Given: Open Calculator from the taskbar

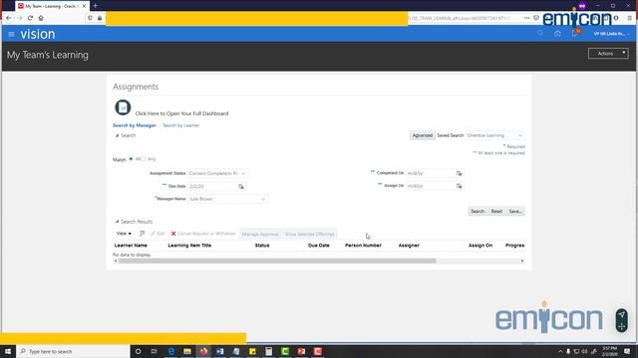Looking at the screenshot, I should (x=268, y=351).
